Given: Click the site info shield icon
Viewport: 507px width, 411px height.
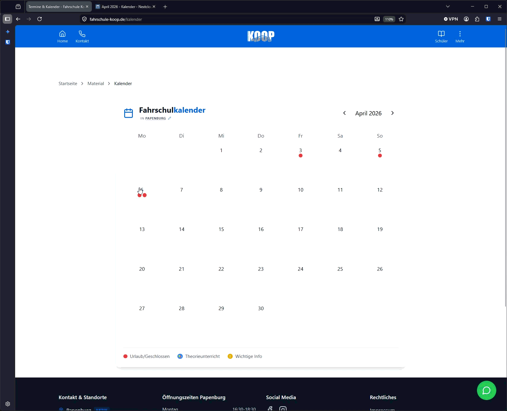Looking at the screenshot, I should click(x=84, y=19).
